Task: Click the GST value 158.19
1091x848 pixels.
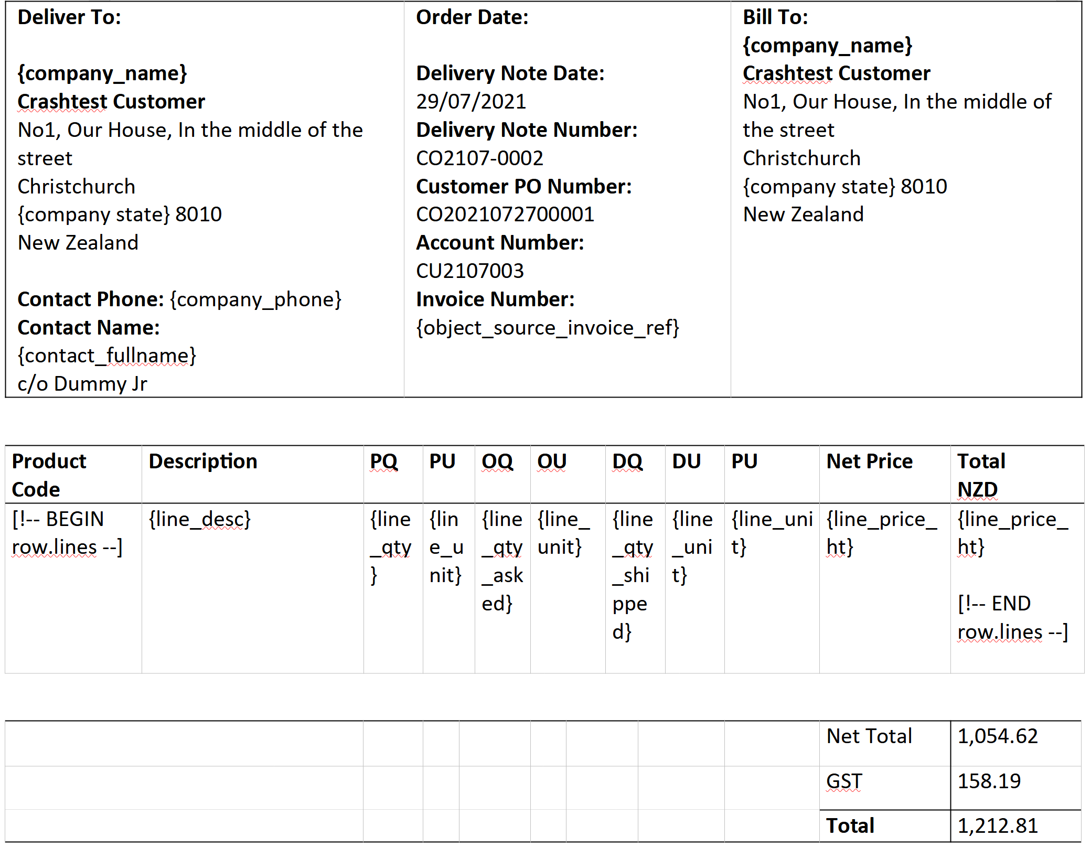Action: point(989,781)
